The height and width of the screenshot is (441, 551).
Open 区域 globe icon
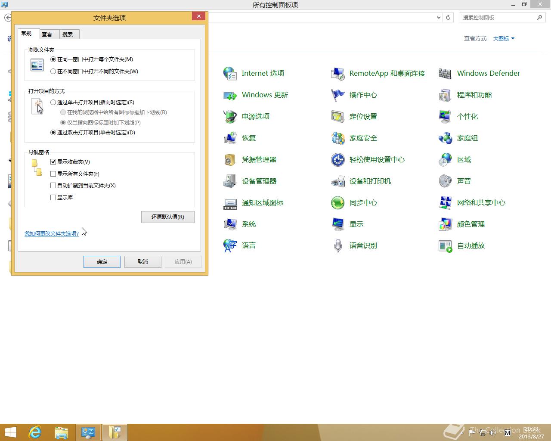tap(445, 159)
